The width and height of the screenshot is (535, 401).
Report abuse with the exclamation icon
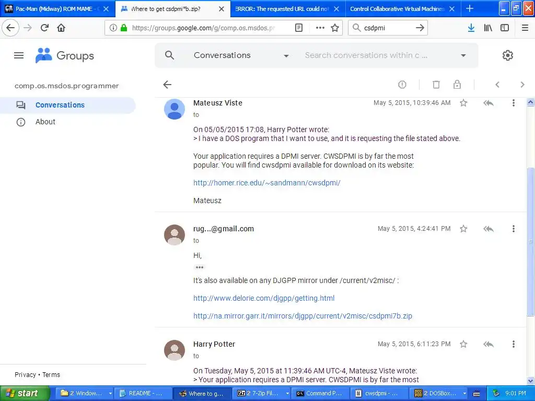pyautogui.click(x=402, y=85)
